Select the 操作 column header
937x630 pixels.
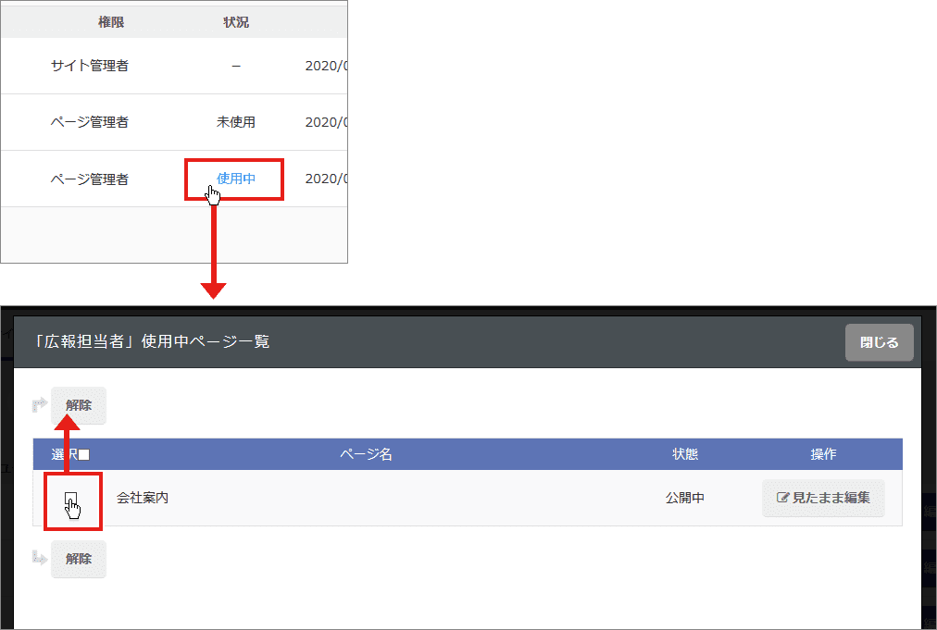(823, 454)
